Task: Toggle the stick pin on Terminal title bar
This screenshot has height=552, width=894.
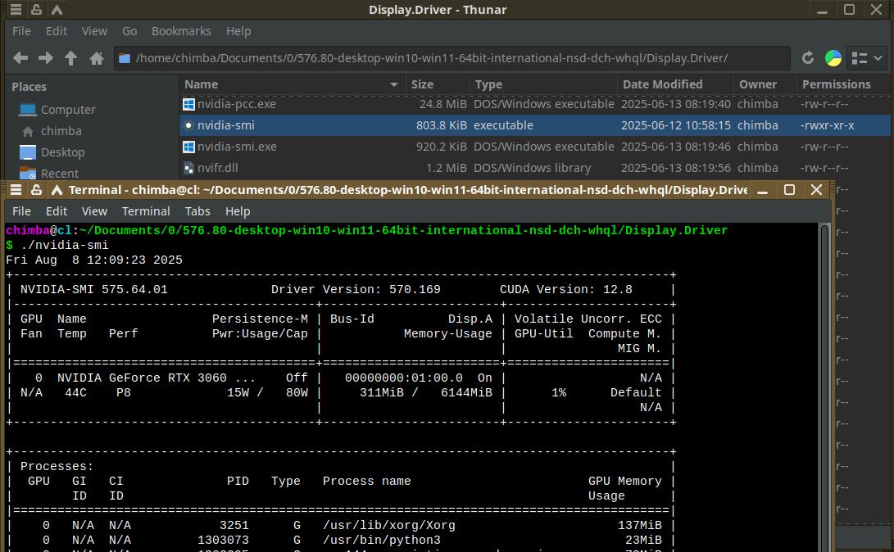Action: click(x=36, y=190)
